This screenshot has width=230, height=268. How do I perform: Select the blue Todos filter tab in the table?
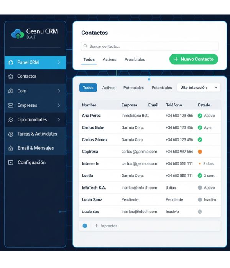click(88, 88)
